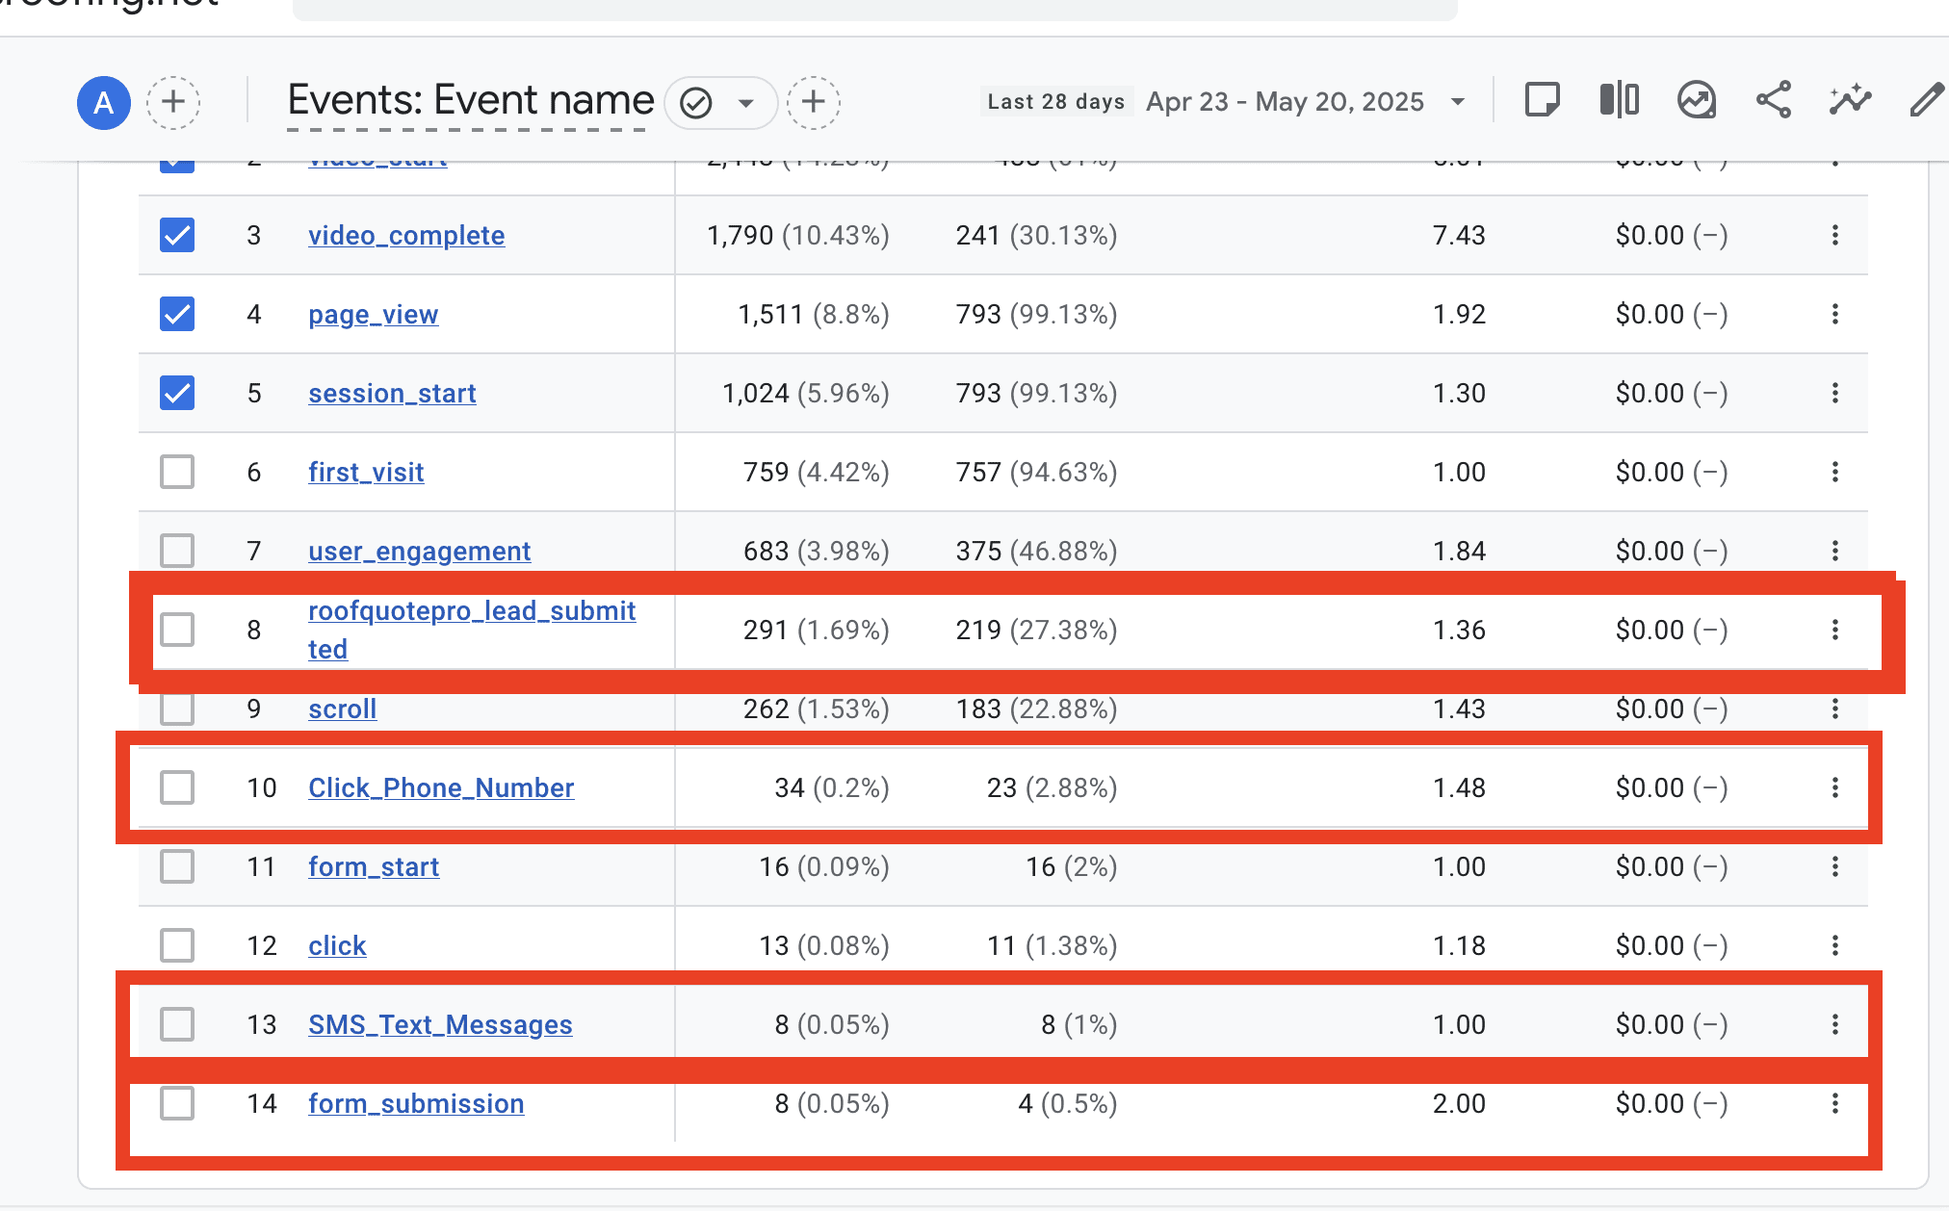Viewport: 1949px width, 1211px height.
Task: Open the three-dot menu for session_start
Action: (x=1835, y=393)
